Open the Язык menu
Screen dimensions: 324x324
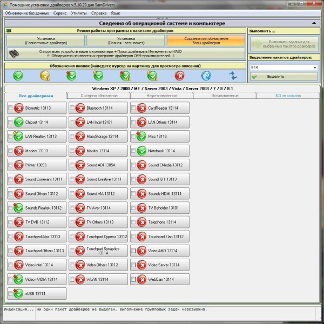(116, 12)
